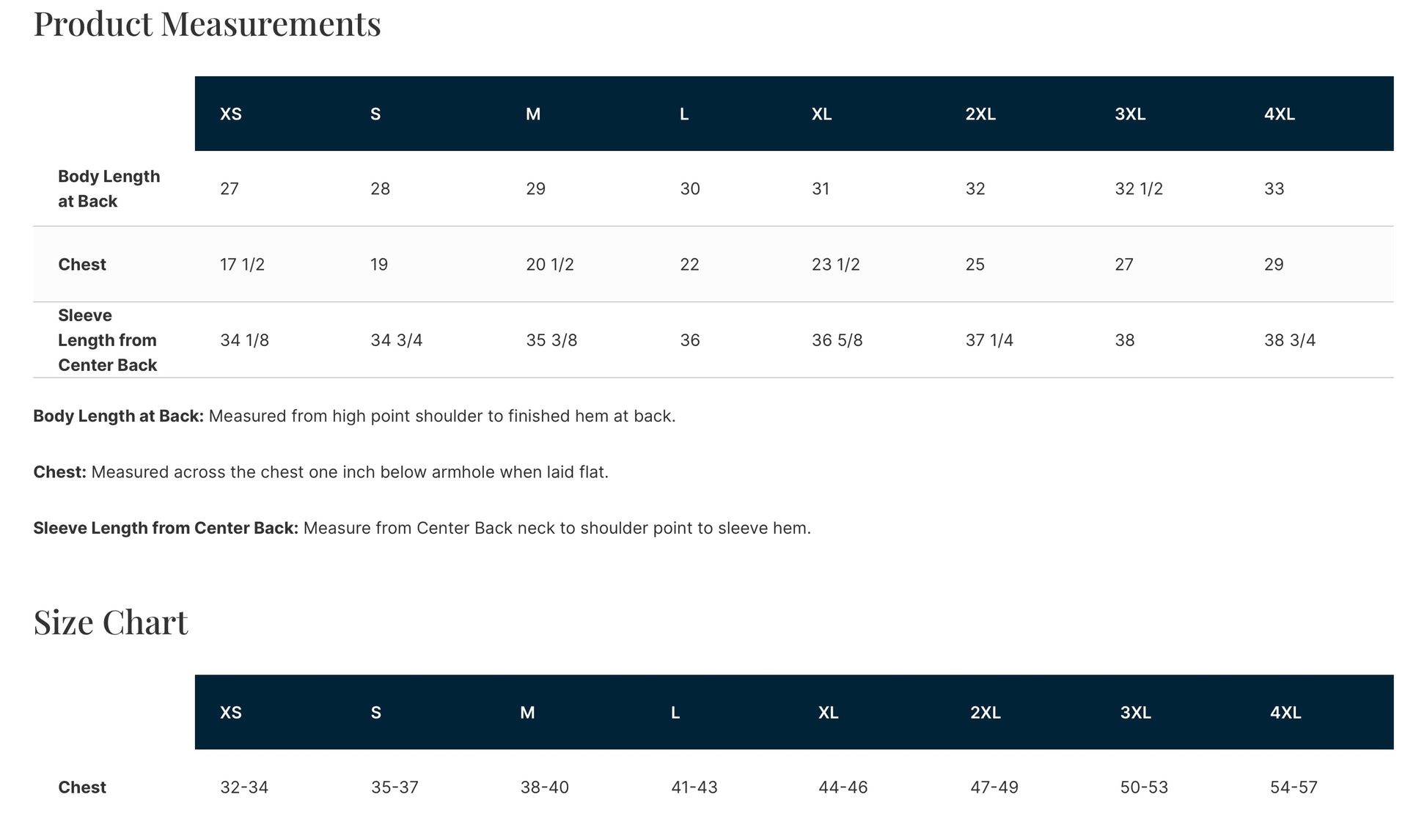Screen dimensions: 1427x819
Task: Select the 2XL header in Size Chart table
Action: click(985, 713)
